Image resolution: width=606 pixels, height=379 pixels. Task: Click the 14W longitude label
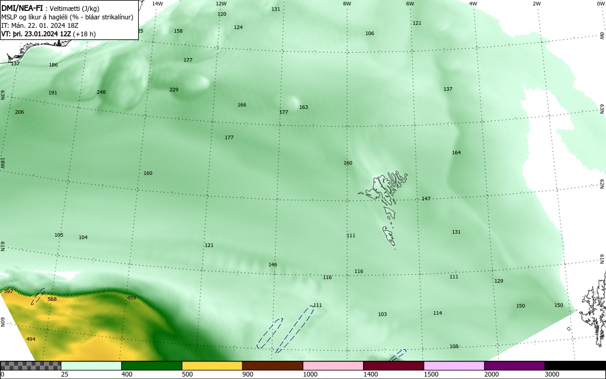coord(158,4)
